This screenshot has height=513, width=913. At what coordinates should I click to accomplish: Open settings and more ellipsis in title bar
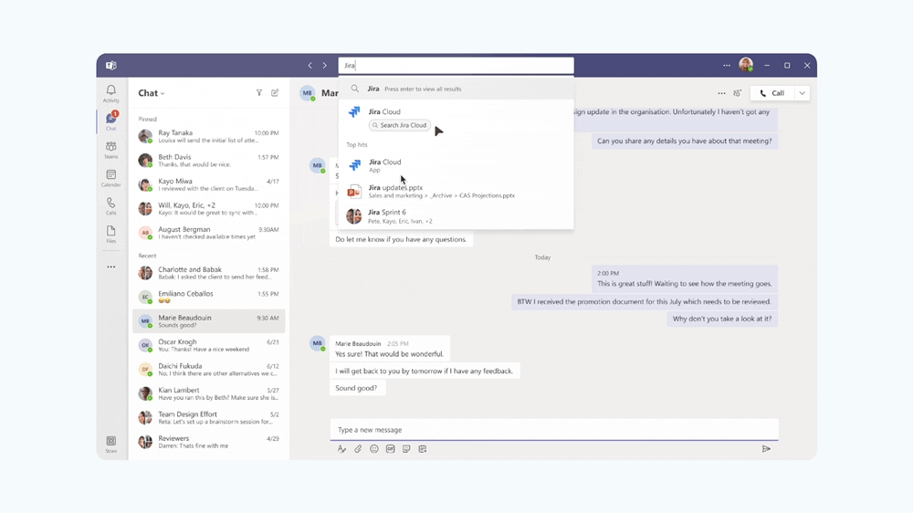click(x=727, y=65)
